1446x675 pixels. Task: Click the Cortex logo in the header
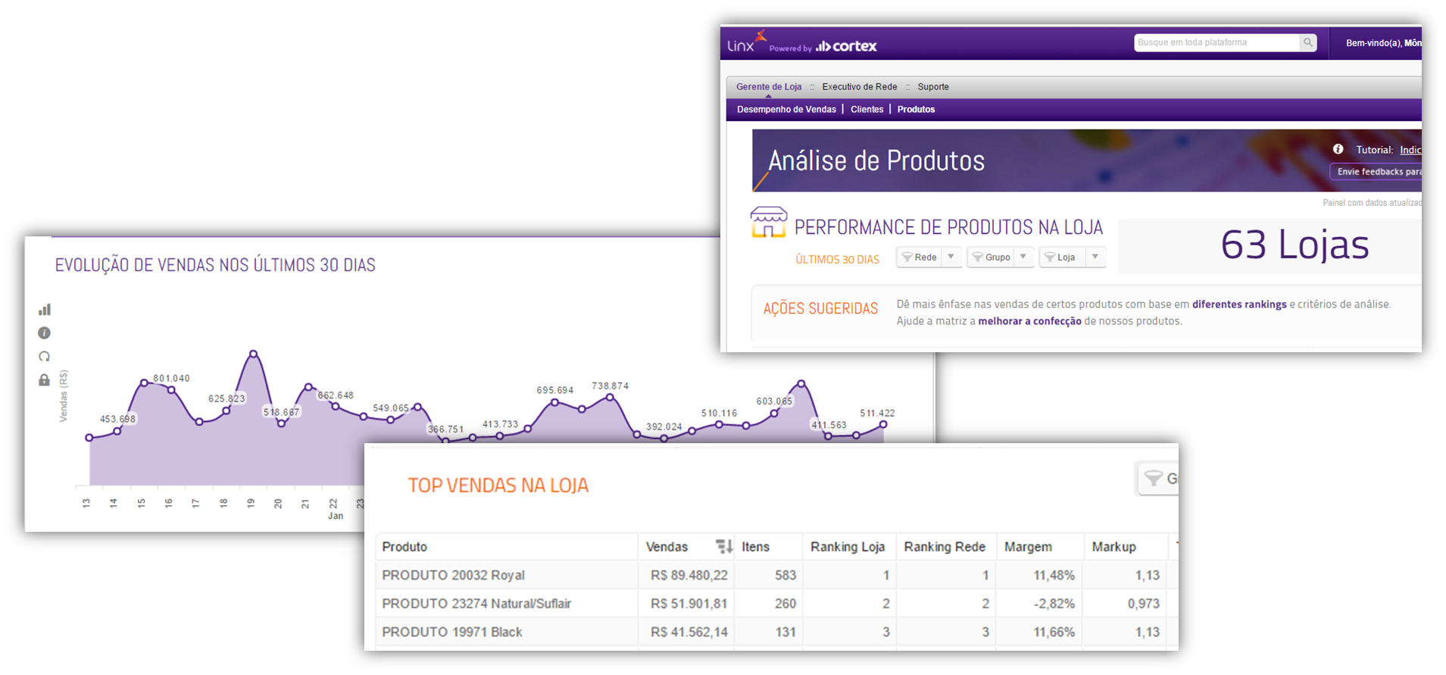pyautogui.click(x=846, y=46)
